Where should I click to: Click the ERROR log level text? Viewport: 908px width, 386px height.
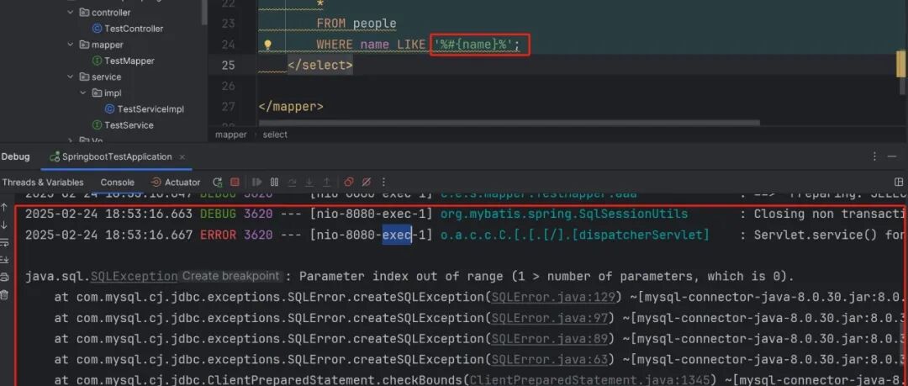pyautogui.click(x=219, y=235)
